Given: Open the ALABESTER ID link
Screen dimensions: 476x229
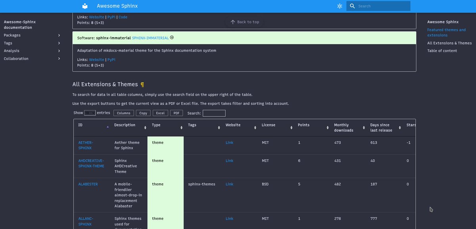Looking at the screenshot, I should [x=88, y=184].
